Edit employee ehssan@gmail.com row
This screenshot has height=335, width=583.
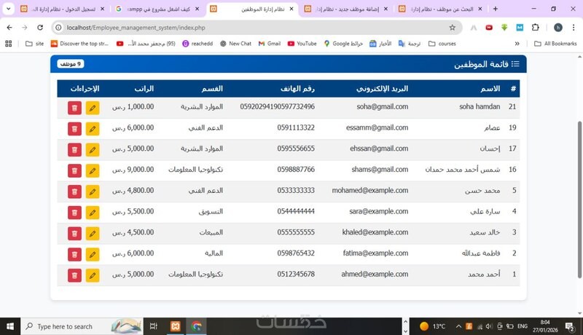pos(93,150)
